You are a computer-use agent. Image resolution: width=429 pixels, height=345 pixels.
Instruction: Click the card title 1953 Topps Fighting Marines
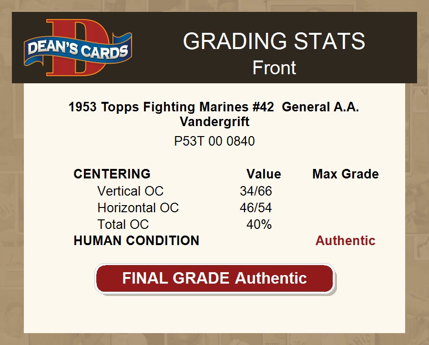click(171, 107)
